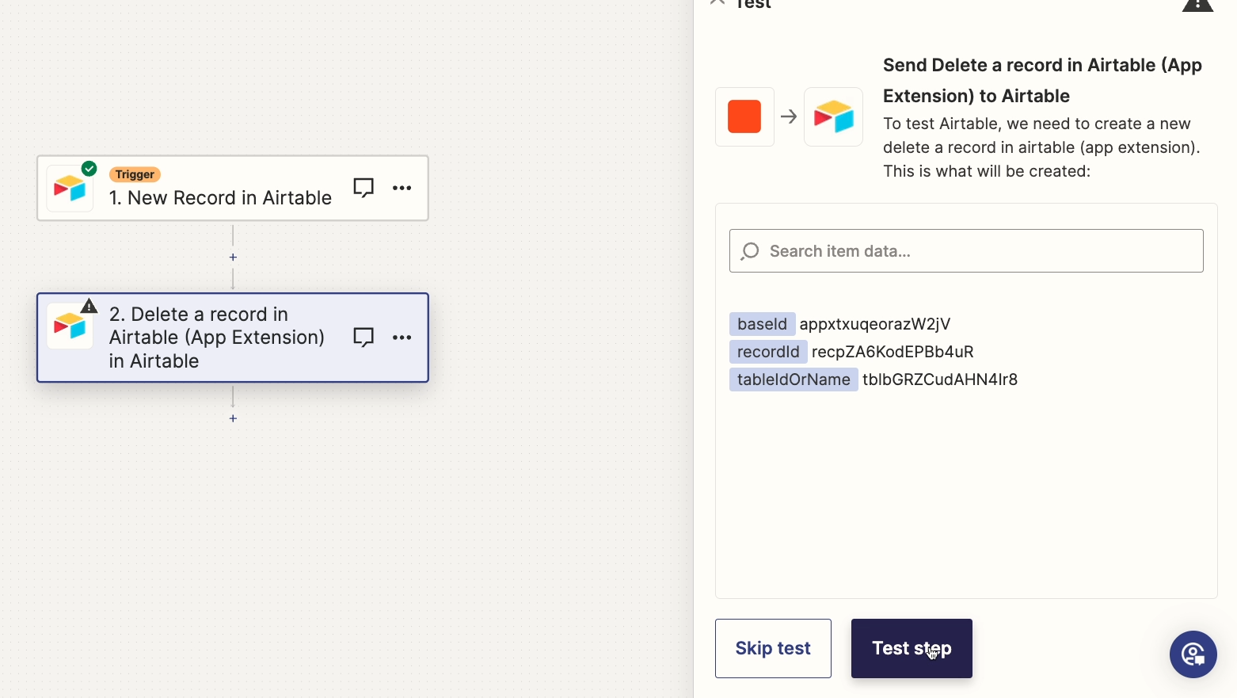Image resolution: width=1237 pixels, height=698 pixels.
Task: Click the arrow between Zapier and Airtable icons
Action: 789,117
